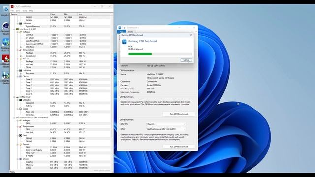Collapse the Utilization node under NVMe Drive 0
The height and width of the screenshot is (177, 315).
coord(18,100)
